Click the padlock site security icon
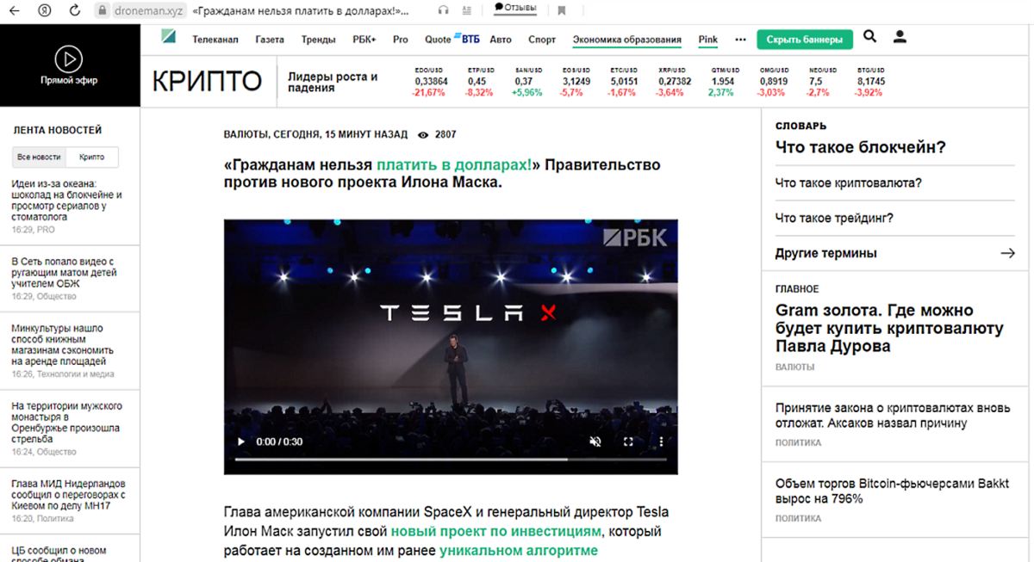The image size is (1034, 562). 102,10
